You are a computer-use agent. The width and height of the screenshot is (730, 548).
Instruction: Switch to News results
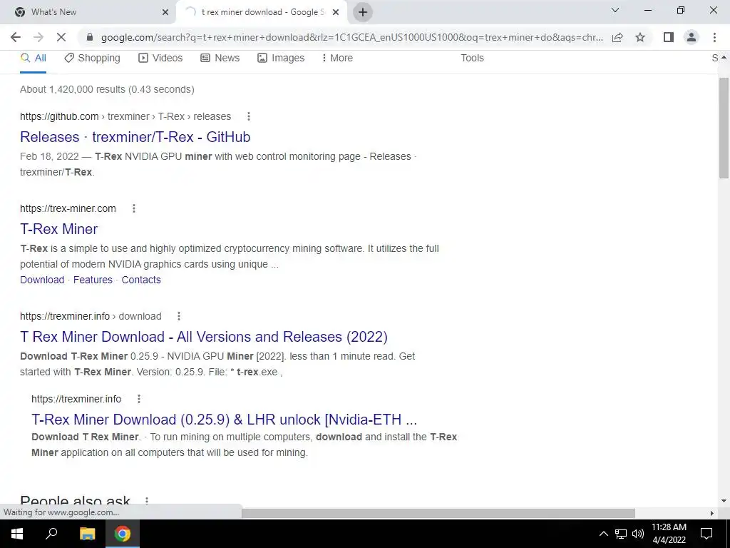(220, 58)
